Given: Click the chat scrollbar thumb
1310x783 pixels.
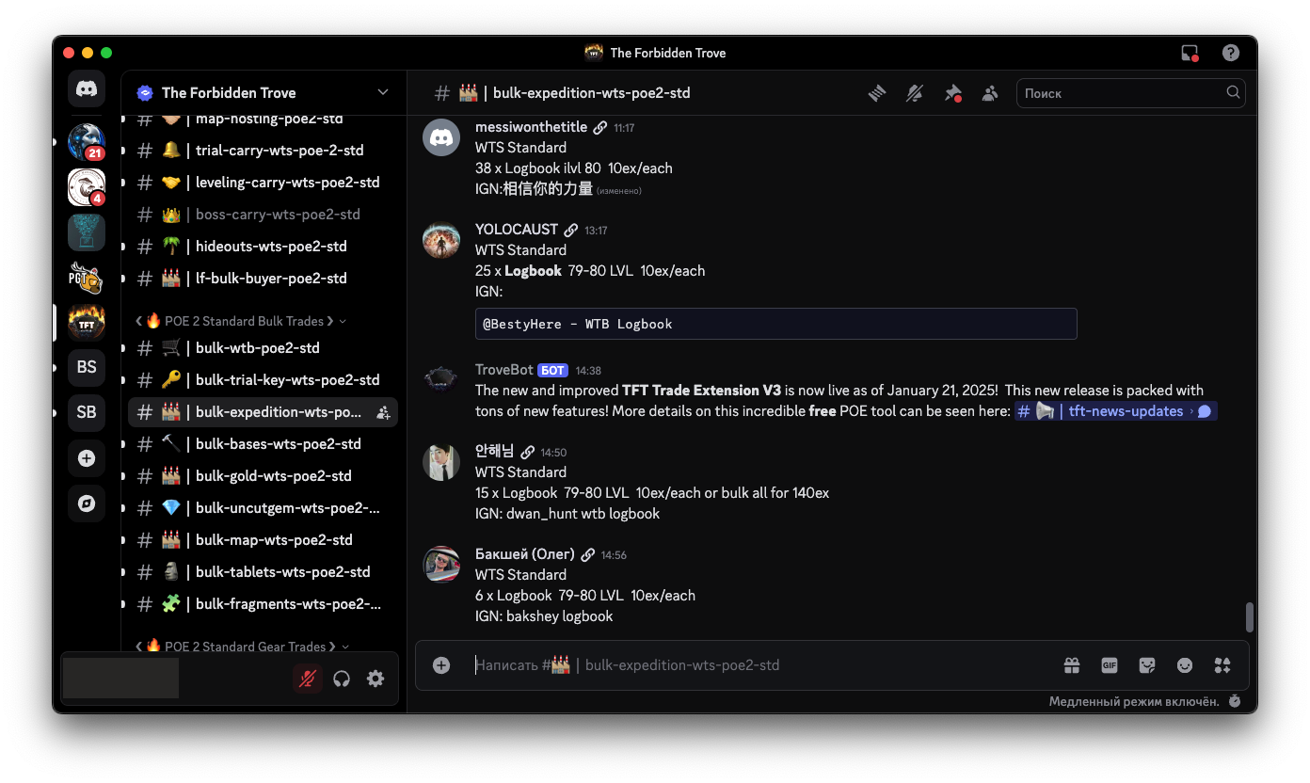Looking at the screenshot, I should [1250, 616].
